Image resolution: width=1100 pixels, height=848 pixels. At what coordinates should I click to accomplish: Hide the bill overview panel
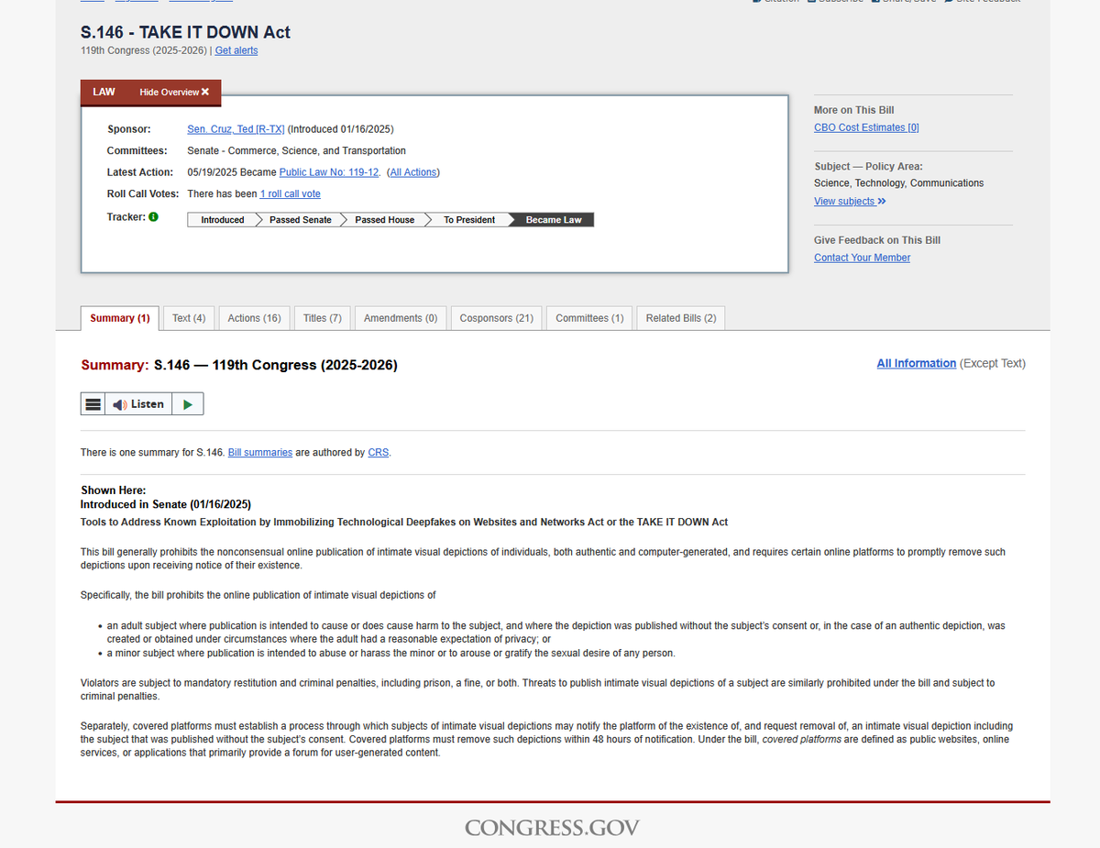tap(174, 92)
